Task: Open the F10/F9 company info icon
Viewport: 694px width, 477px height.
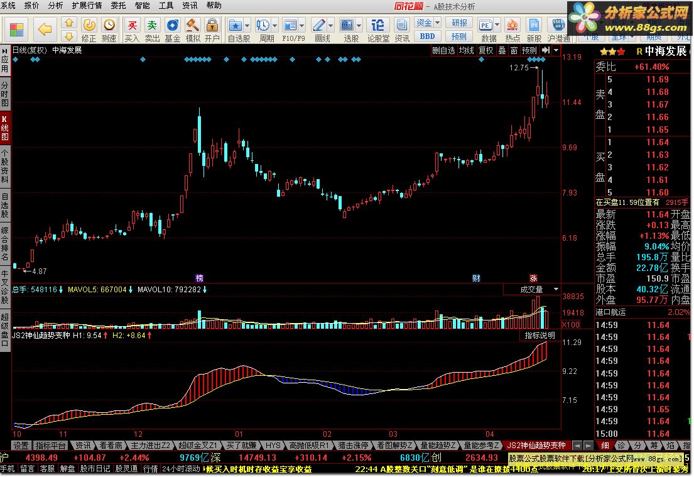Action: pos(290,25)
